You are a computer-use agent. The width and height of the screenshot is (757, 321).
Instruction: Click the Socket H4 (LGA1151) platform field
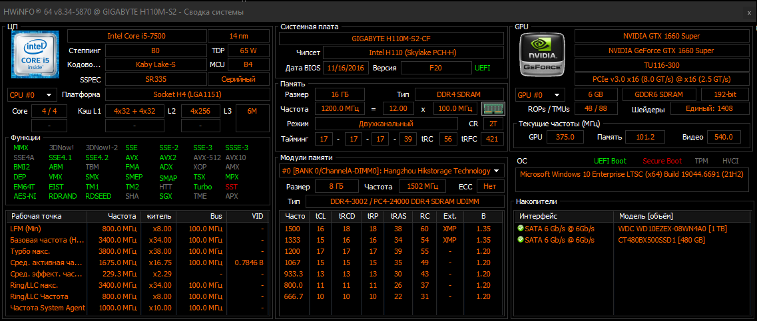click(x=187, y=94)
